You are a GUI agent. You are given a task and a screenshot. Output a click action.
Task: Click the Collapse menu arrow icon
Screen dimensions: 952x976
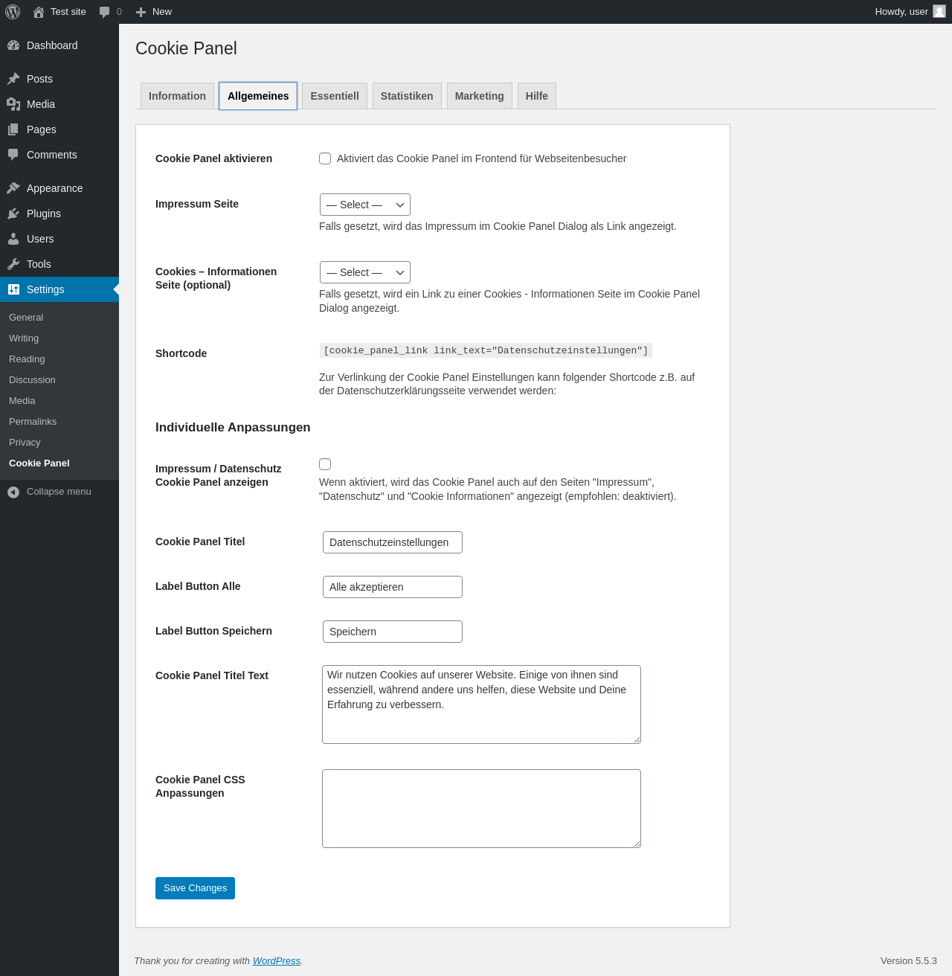coord(13,492)
